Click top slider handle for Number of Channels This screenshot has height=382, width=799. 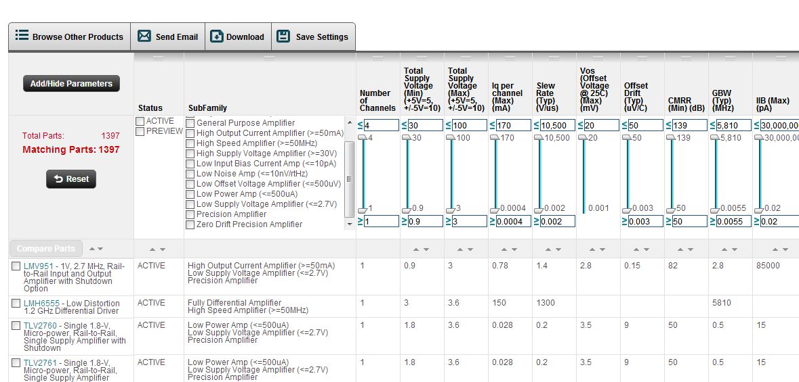[x=363, y=138]
